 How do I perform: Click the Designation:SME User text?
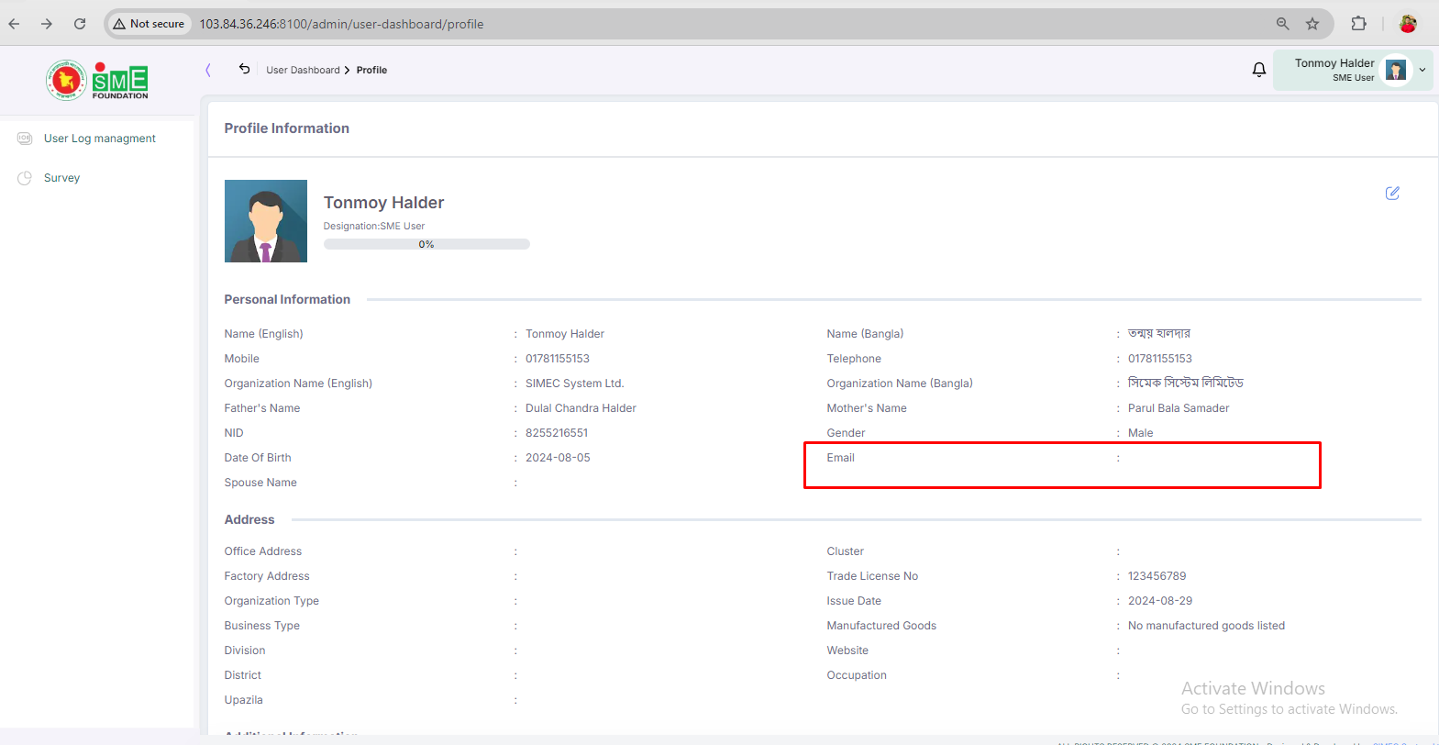click(x=374, y=226)
